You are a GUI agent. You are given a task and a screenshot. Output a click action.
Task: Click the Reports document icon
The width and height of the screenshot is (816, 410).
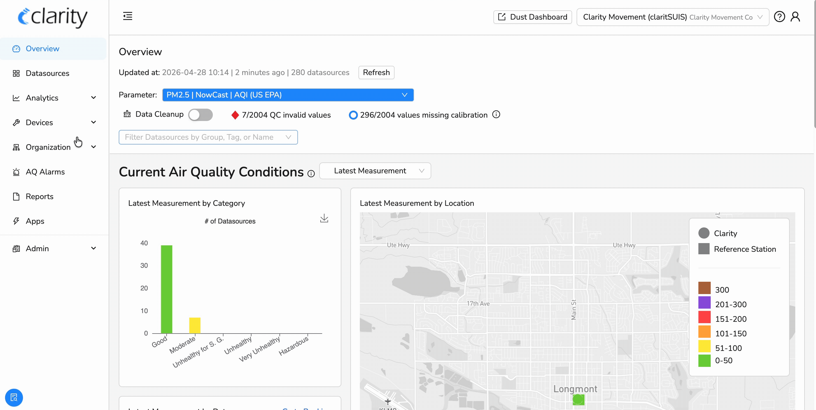tap(16, 196)
